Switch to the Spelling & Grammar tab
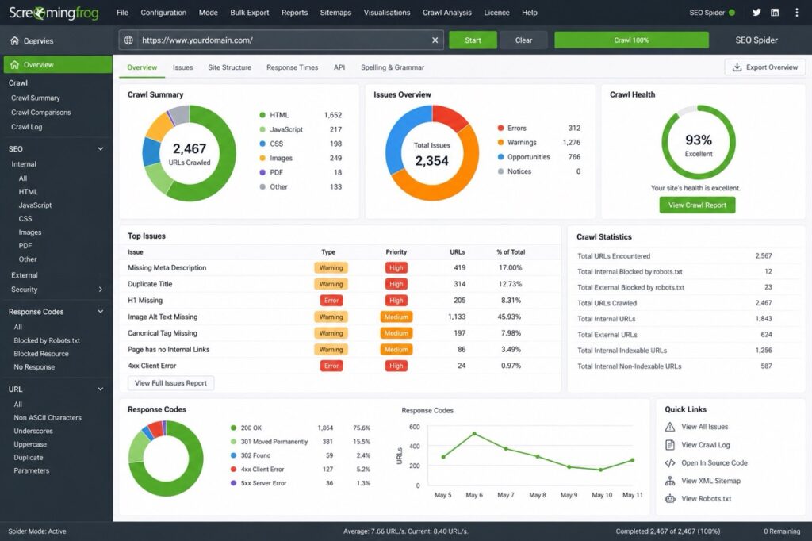 click(393, 67)
